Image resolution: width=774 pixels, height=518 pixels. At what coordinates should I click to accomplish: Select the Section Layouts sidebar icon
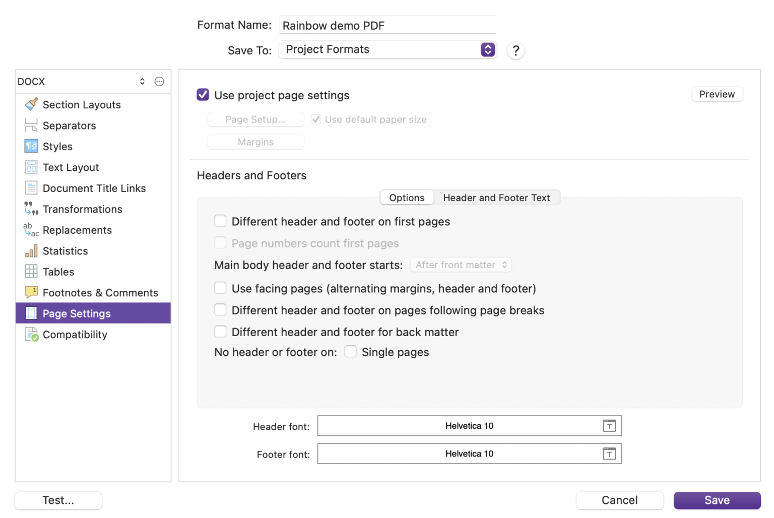pyautogui.click(x=31, y=104)
